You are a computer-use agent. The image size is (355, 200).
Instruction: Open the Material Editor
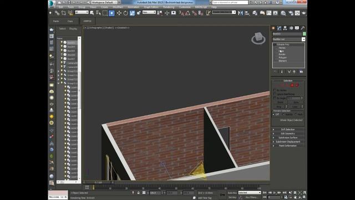pyautogui.click(x=283, y=13)
